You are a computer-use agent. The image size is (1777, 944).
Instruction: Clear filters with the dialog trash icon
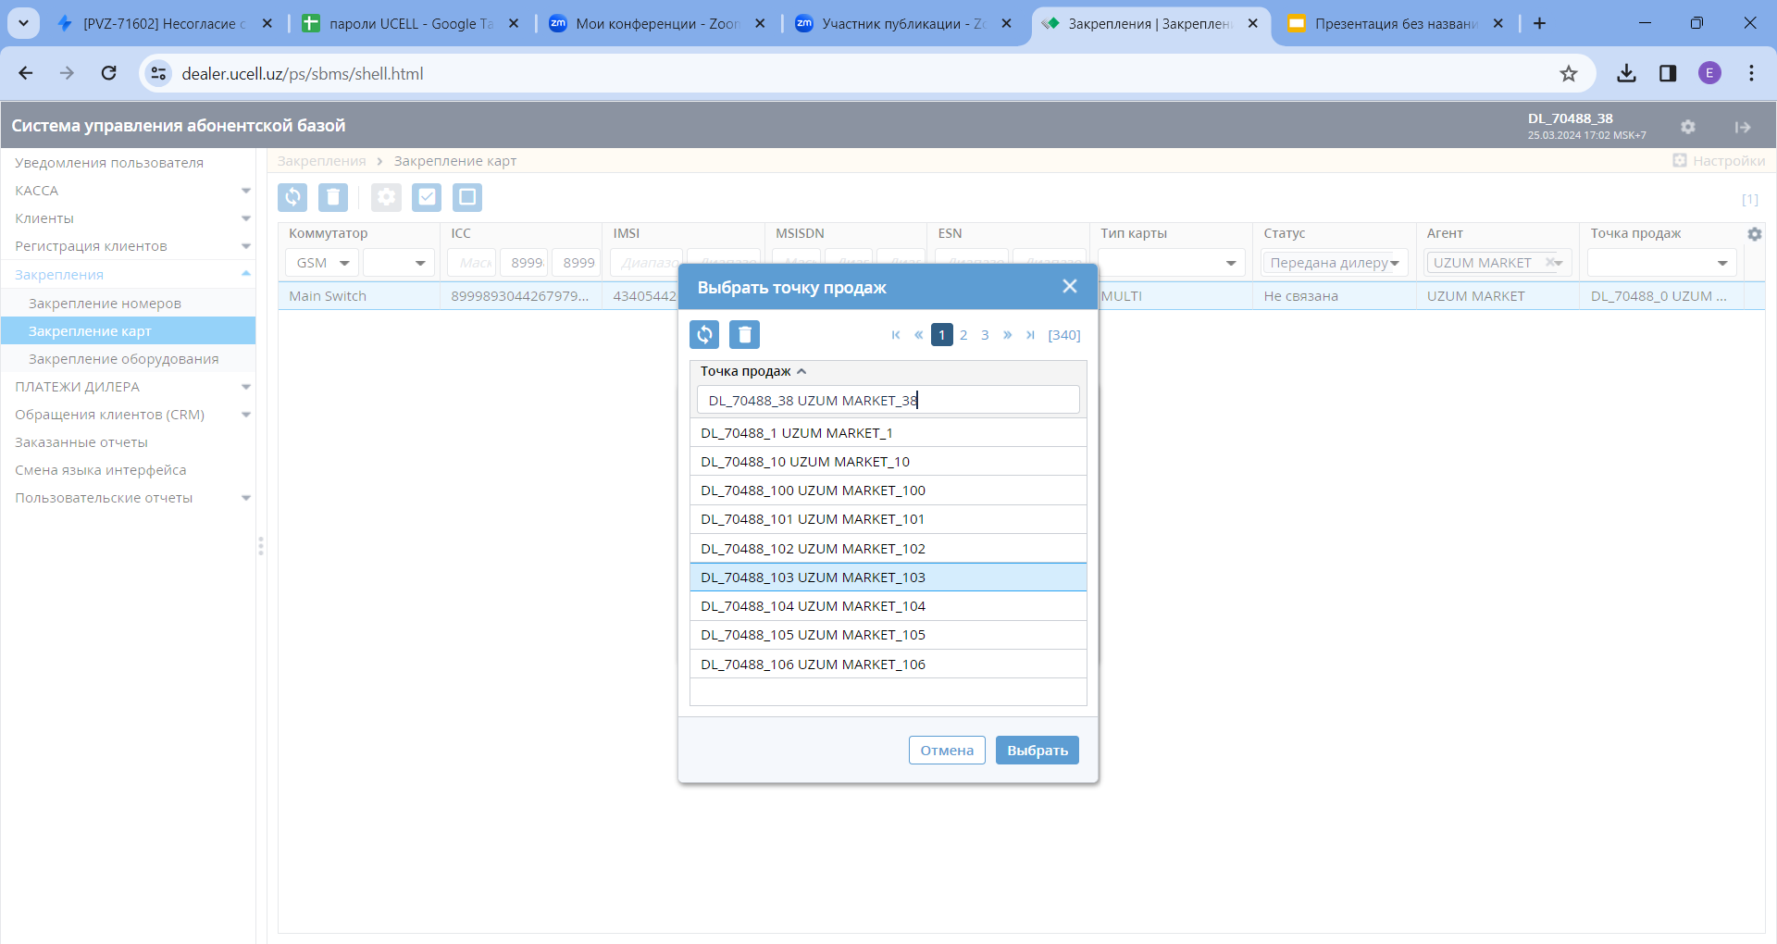click(x=744, y=334)
